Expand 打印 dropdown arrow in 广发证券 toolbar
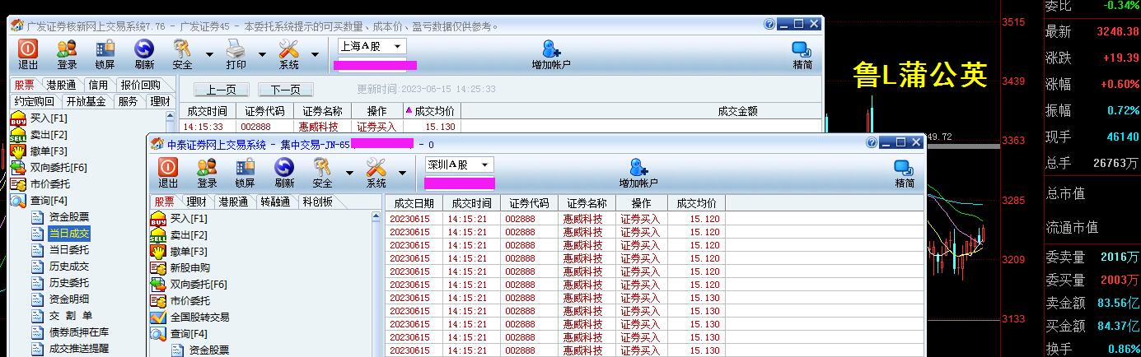 [x=262, y=56]
